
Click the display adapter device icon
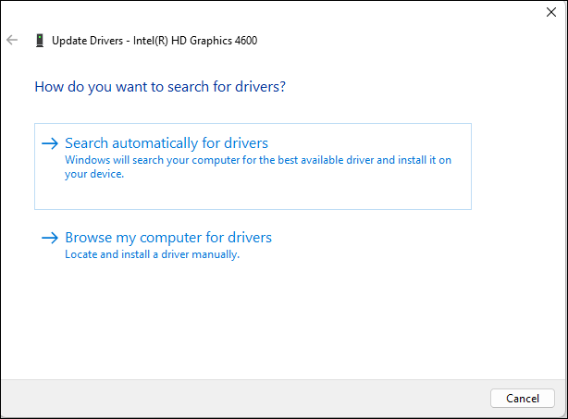click(x=39, y=41)
